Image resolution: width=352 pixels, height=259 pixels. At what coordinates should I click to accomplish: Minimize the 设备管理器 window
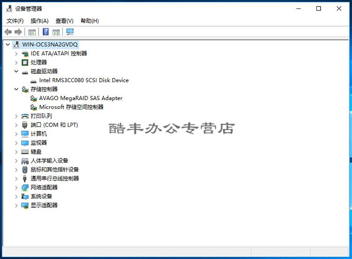tap(298, 9)
